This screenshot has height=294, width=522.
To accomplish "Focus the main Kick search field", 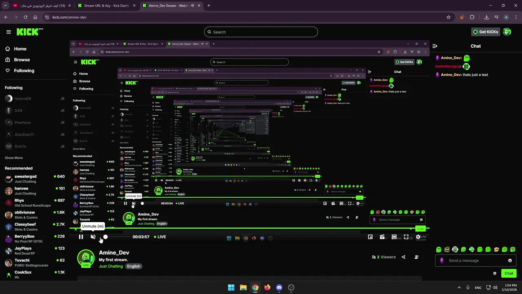I will click(261, 32).
